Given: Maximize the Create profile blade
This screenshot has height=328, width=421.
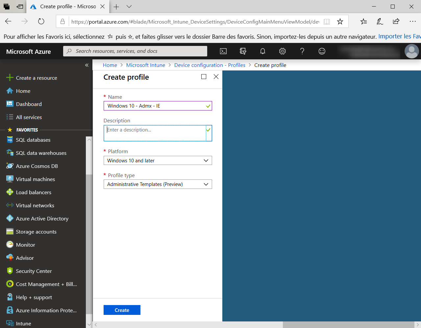Looking at the screenshot, I should point(204,77).
